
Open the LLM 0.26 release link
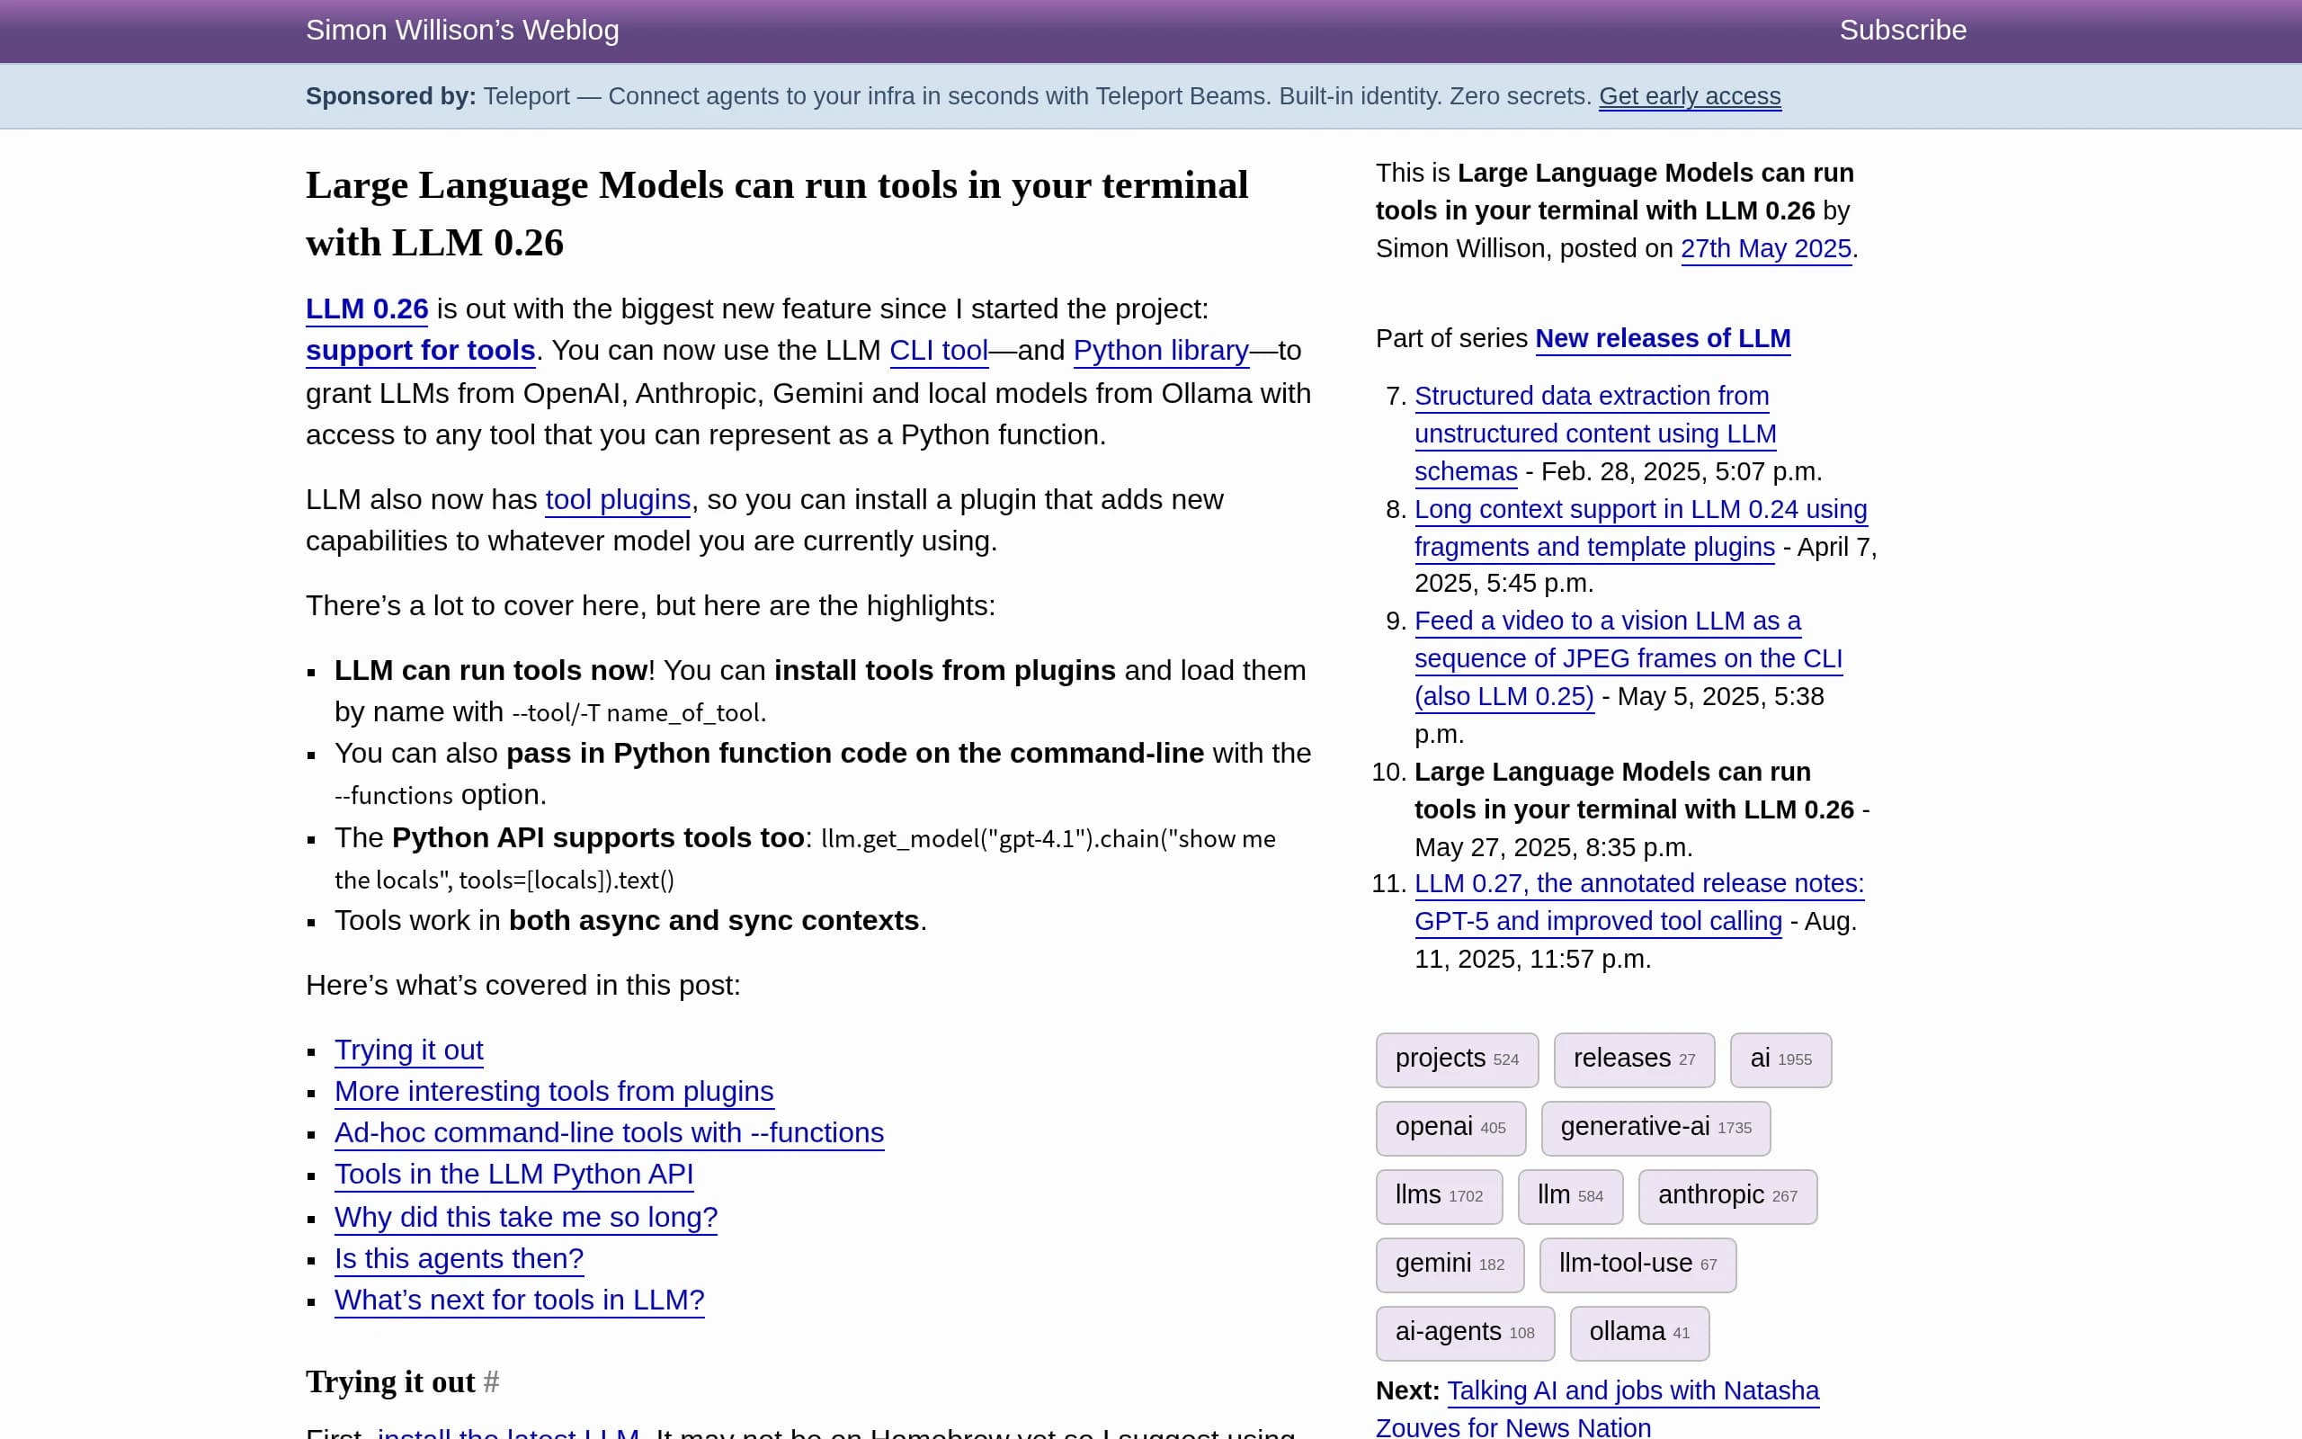tap(367, 308)
